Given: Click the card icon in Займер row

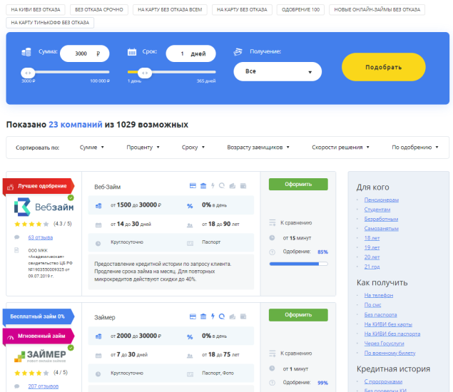Looking at the screenshot, I should click(193, 316).
